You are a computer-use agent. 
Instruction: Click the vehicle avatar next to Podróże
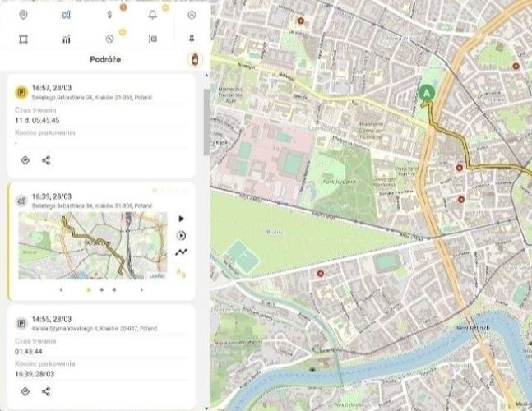click(195, 60)
